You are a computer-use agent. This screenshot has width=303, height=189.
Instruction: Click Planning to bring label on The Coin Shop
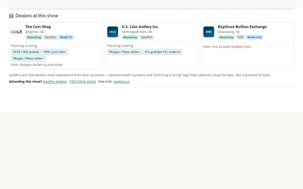coord(24,46)
